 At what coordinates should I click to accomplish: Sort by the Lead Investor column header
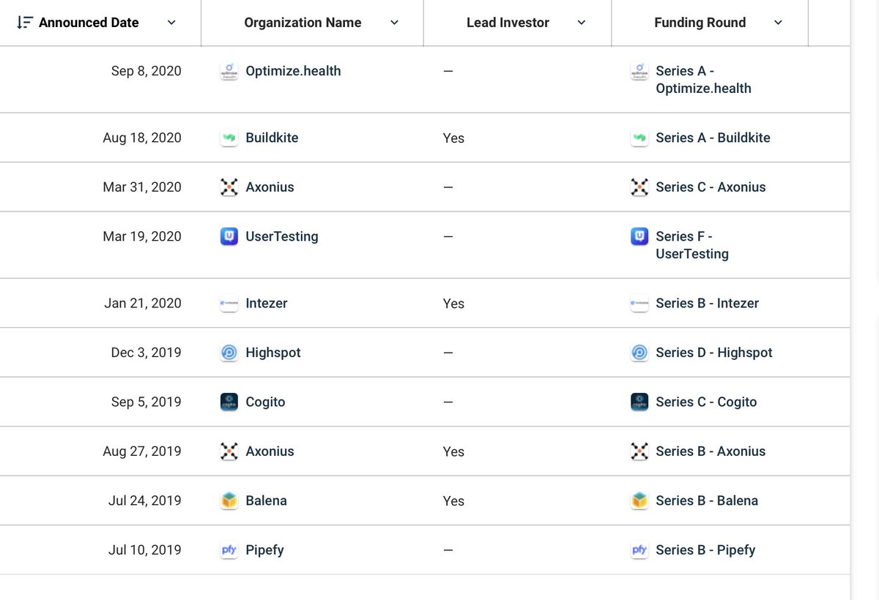508,23
